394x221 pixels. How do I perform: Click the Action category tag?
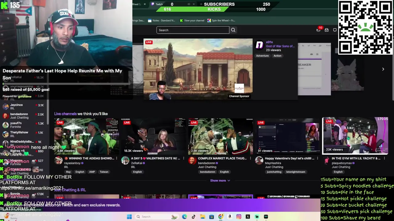point(277,56)
